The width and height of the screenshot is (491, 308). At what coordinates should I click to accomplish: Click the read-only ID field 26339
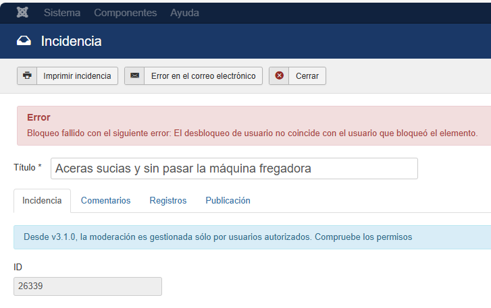click(x=88, y=286)
